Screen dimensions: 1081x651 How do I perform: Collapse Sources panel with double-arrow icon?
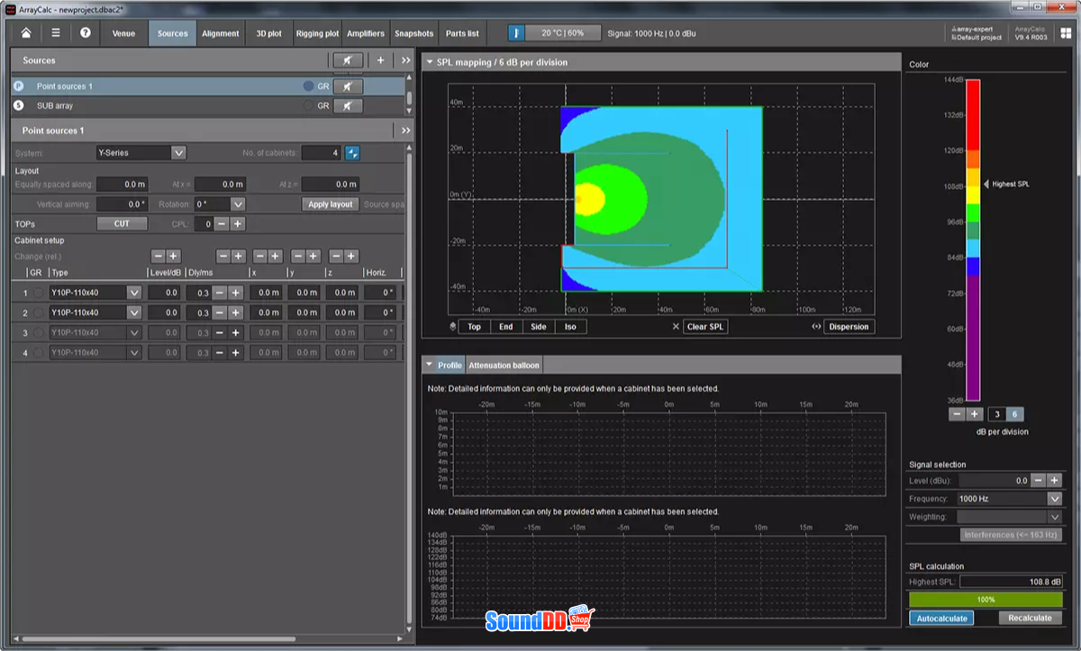coord(404,60)
